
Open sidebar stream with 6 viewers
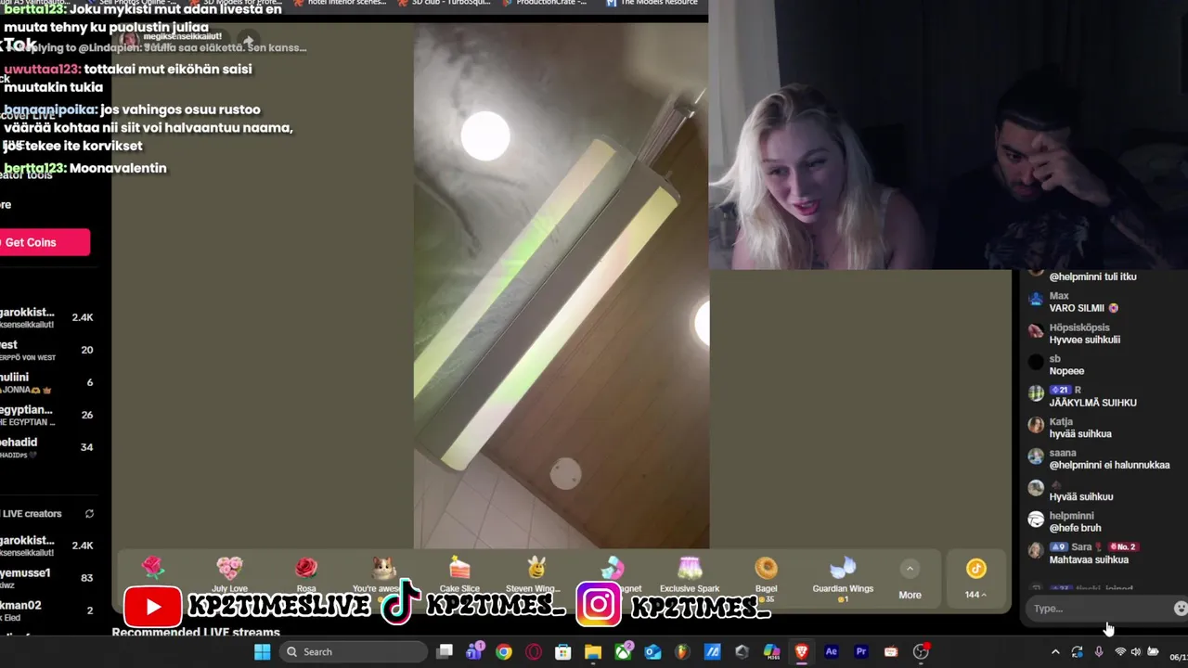47,382
